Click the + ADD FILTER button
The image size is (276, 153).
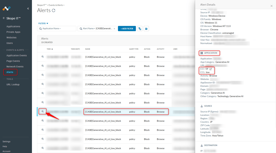[x=127, y=29]
